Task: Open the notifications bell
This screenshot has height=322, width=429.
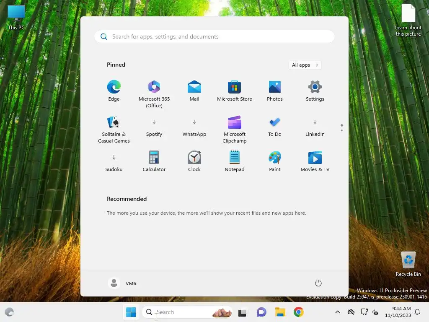Action: point(418,312)
